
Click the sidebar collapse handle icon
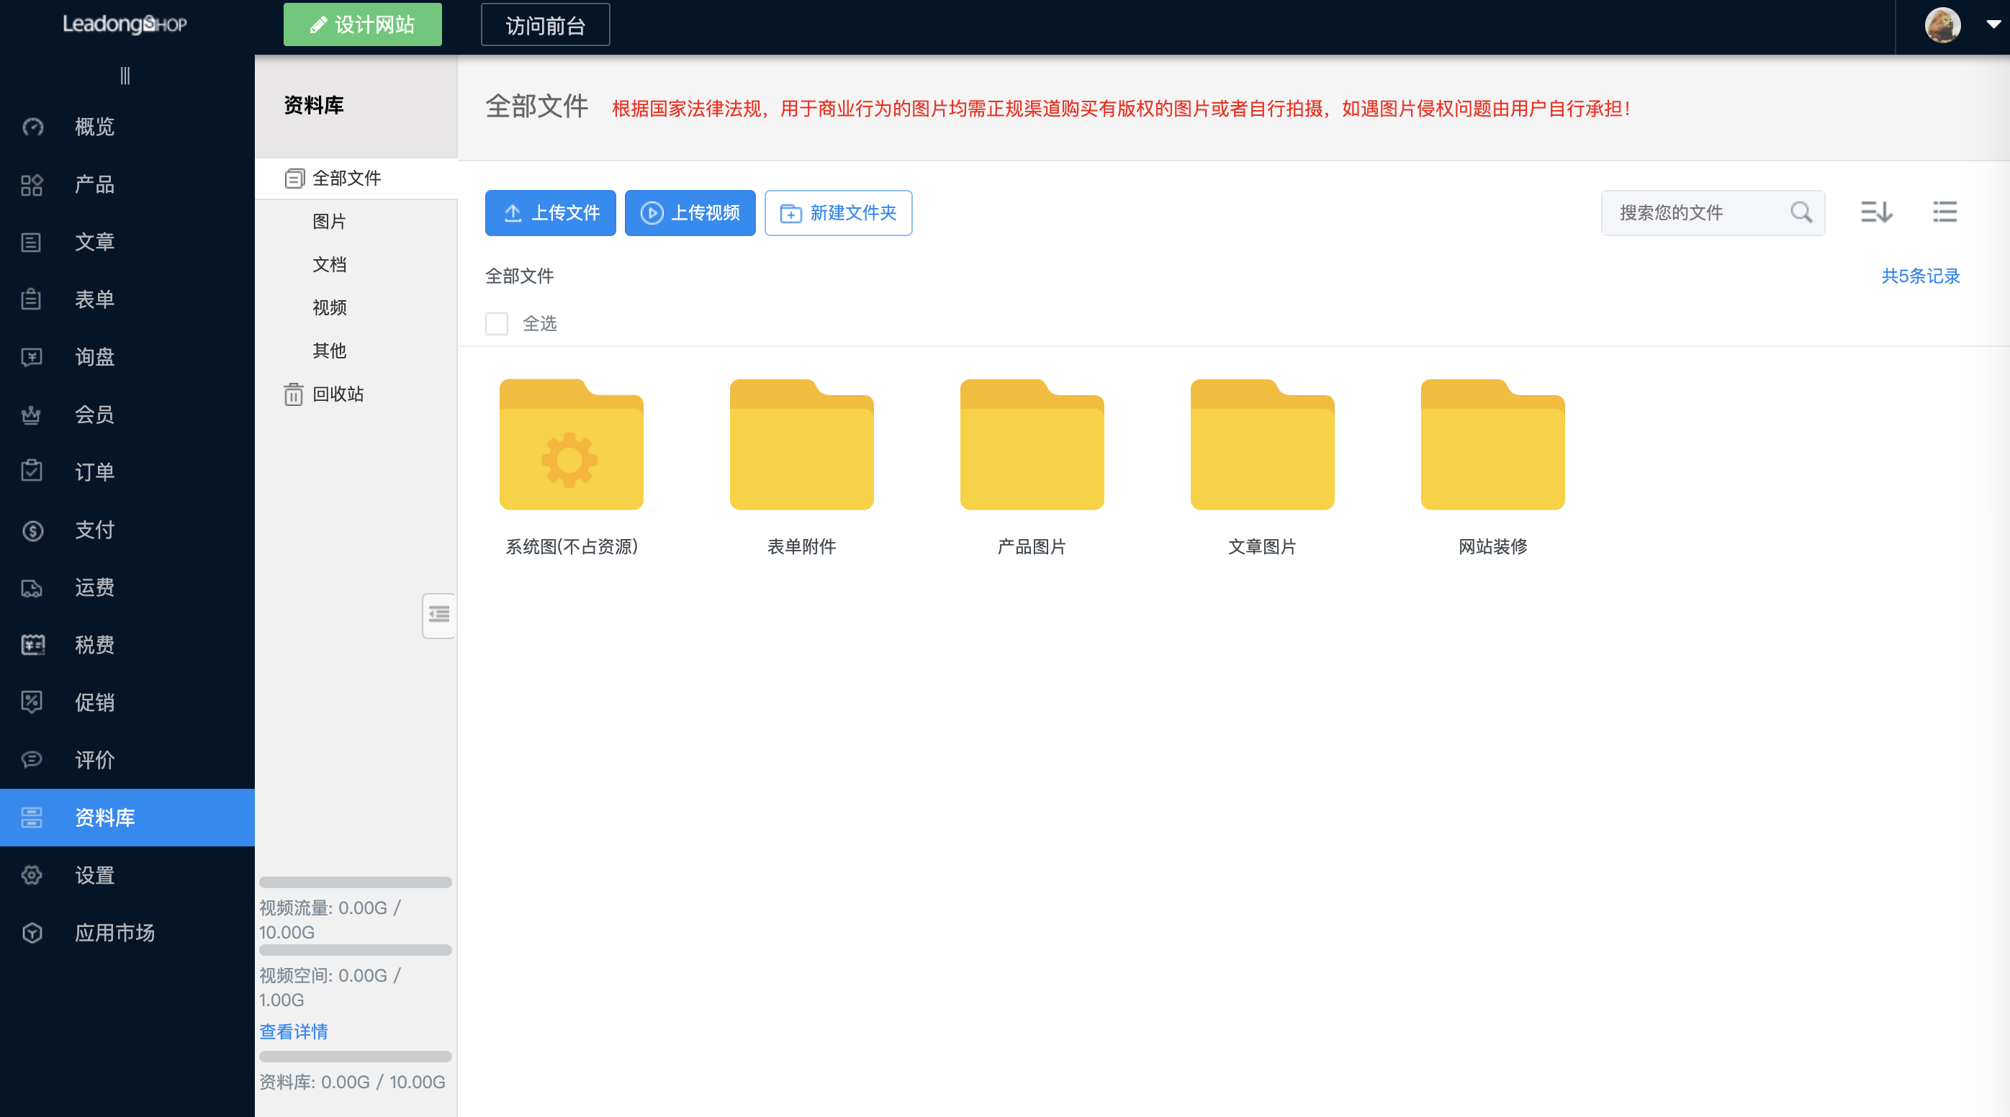[125, 76]
